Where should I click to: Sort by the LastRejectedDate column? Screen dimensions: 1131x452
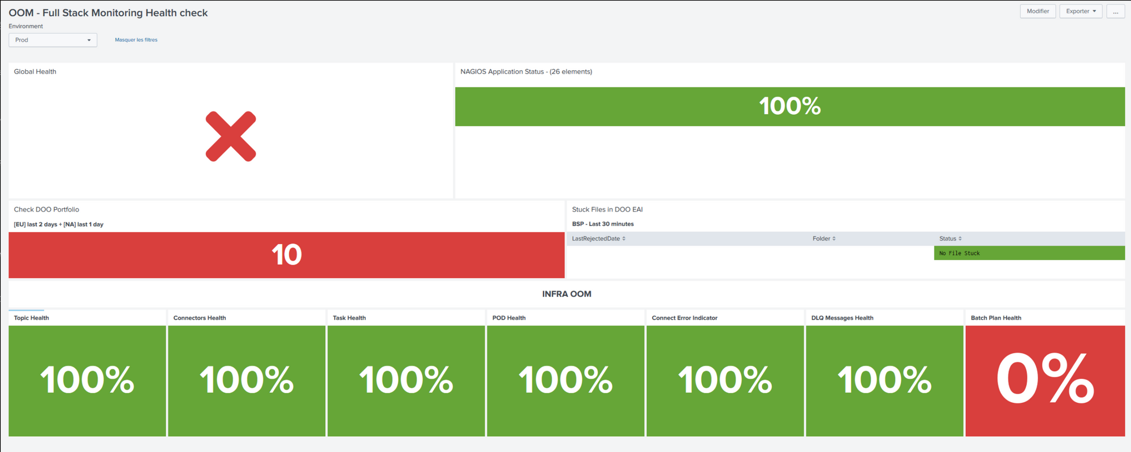598,239
